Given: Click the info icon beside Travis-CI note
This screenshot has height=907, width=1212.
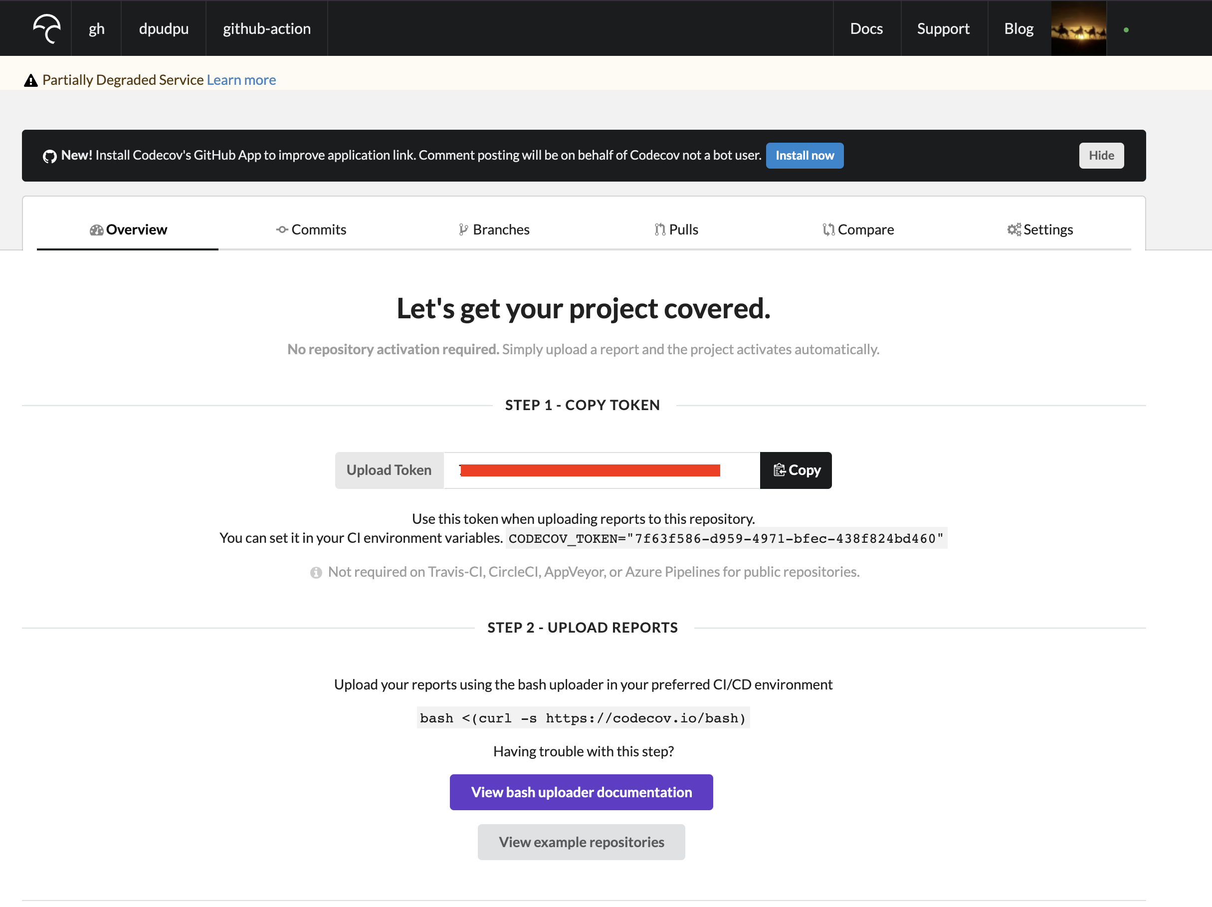Looking at the screenshot, I should click(x=316, y=572).
